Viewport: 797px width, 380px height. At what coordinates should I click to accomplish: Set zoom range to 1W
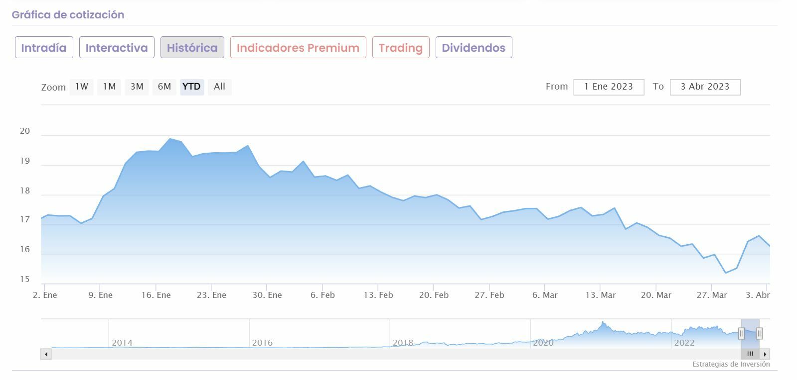pos(82,87)
